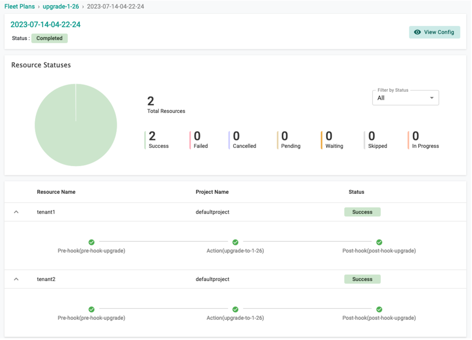The width and height of the screenshot is (472, 340).
Task: Click the eye icon on View Config
Action: click(418, 32)
